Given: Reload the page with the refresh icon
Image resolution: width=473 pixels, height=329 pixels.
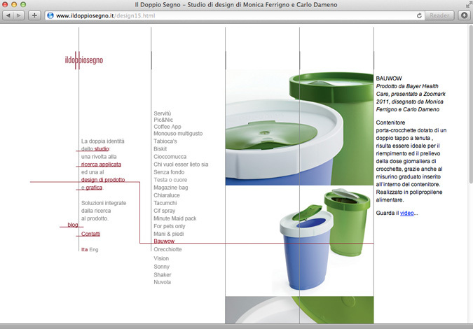Looking at the screenshot, I should click(x=419, y=15).
